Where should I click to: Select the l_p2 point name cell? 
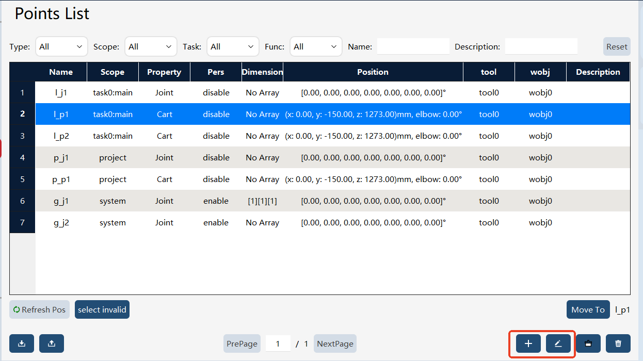(61, 136)
